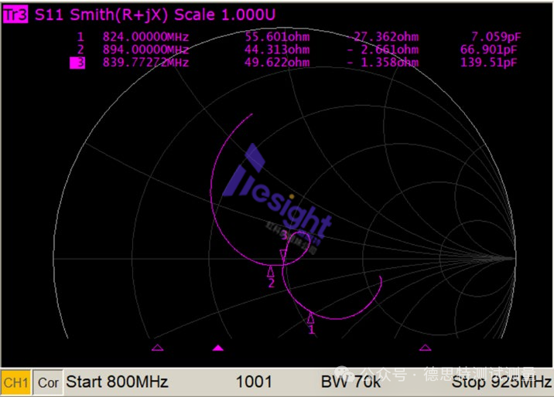Viewport: 554px width, 397px height.
Task: Click marker 1 frequency 824.00000MHz
Action: point(146,36)
